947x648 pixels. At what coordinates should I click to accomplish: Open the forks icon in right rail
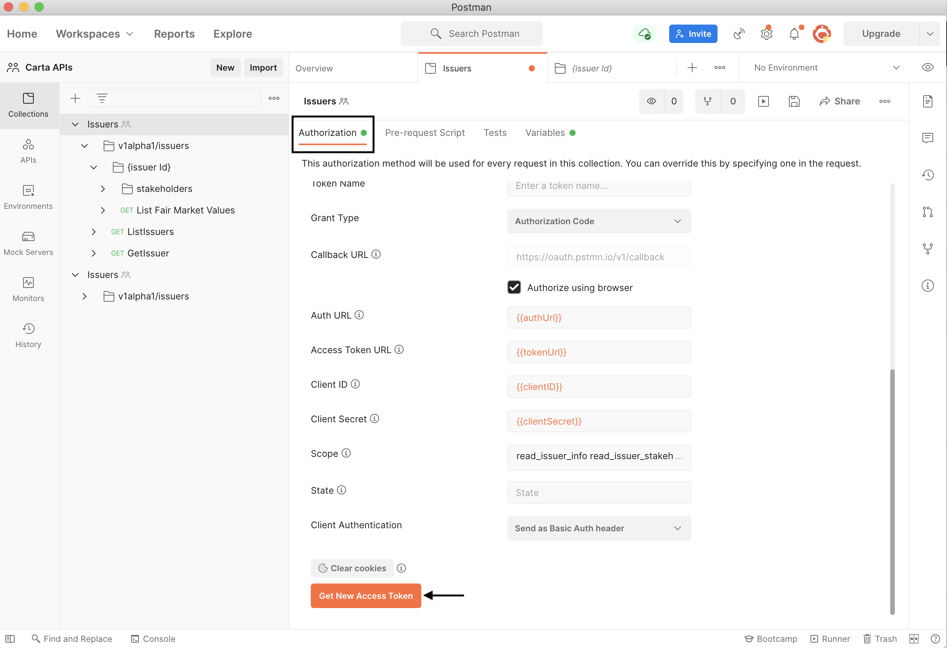tap(927, 249)
